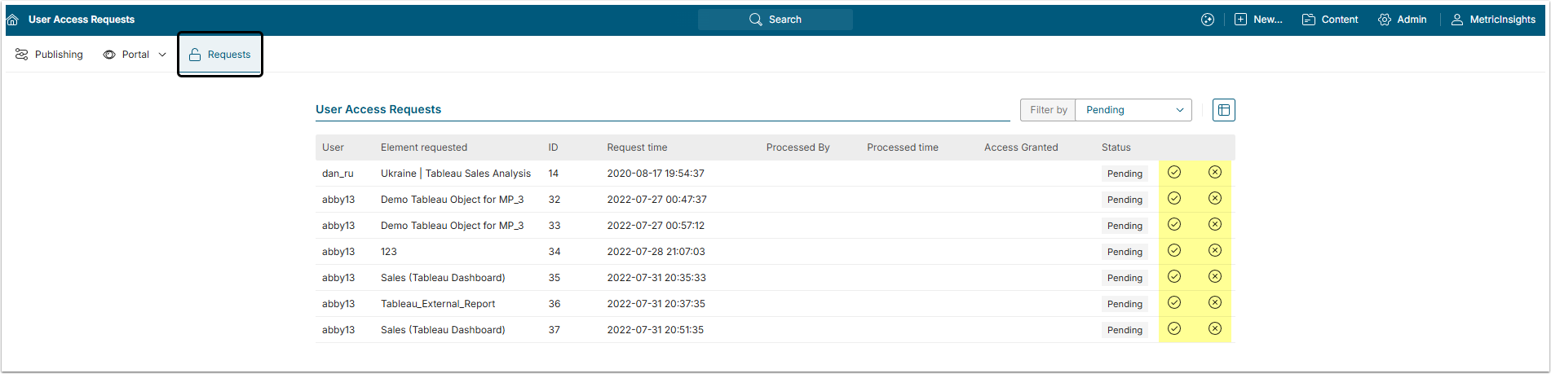Approve request ID 34 using the checkmark
The image size is (1551, 374).
pos(1174,250)
